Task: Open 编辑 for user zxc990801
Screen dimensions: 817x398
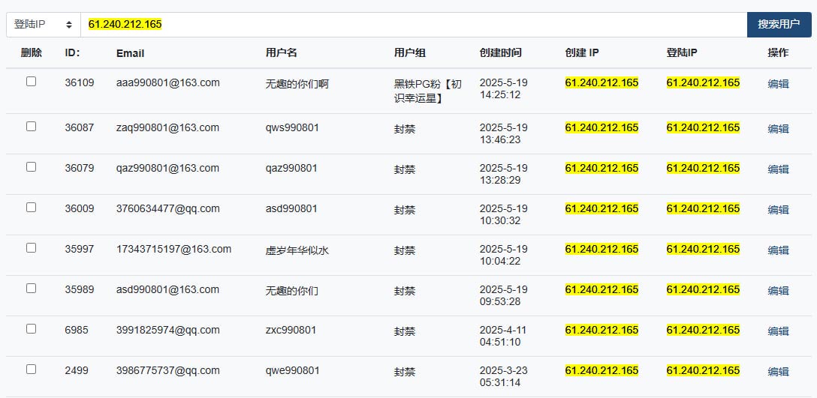Action: click(778, 331)
